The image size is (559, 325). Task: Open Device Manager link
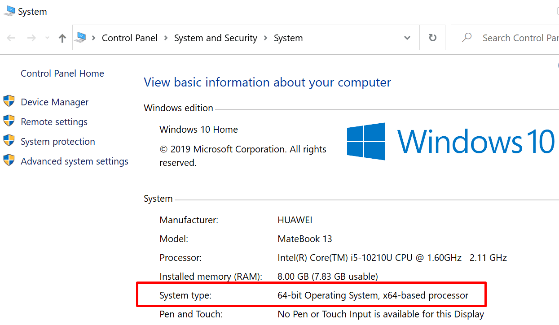click(55, 102)
